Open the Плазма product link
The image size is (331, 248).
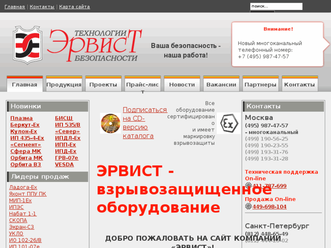tap(21, 118)
